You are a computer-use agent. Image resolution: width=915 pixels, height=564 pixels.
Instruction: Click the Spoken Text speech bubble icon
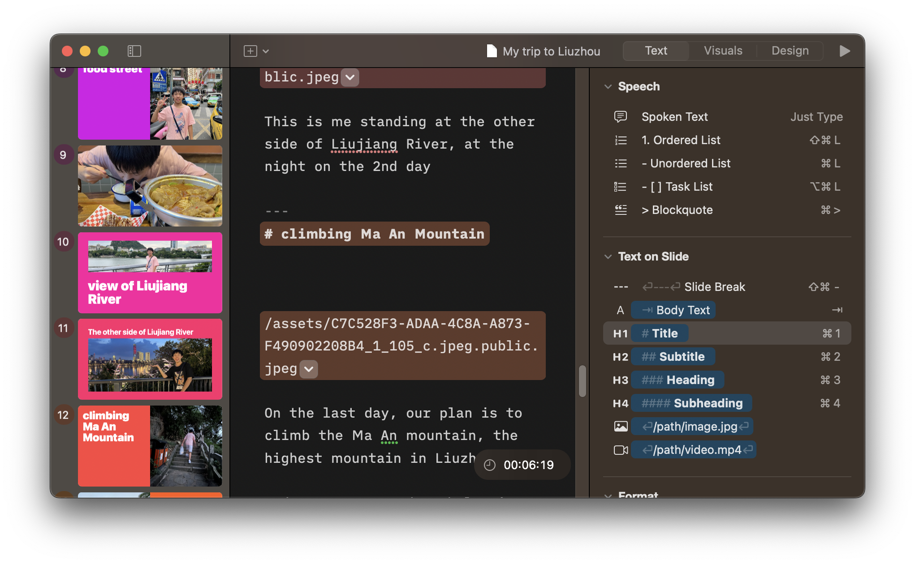(x=621, y=117)
